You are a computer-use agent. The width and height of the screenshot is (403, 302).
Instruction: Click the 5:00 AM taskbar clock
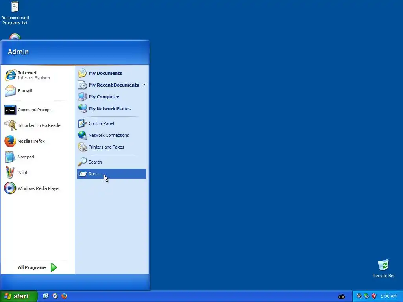click(388, 296)
